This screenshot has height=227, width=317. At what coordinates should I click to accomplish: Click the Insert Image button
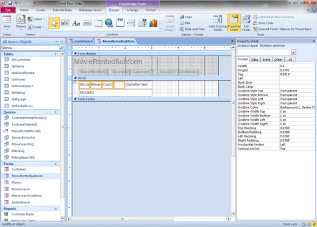[170, 23]
